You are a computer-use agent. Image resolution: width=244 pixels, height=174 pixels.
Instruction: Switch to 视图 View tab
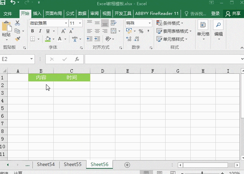coord(107,14)
